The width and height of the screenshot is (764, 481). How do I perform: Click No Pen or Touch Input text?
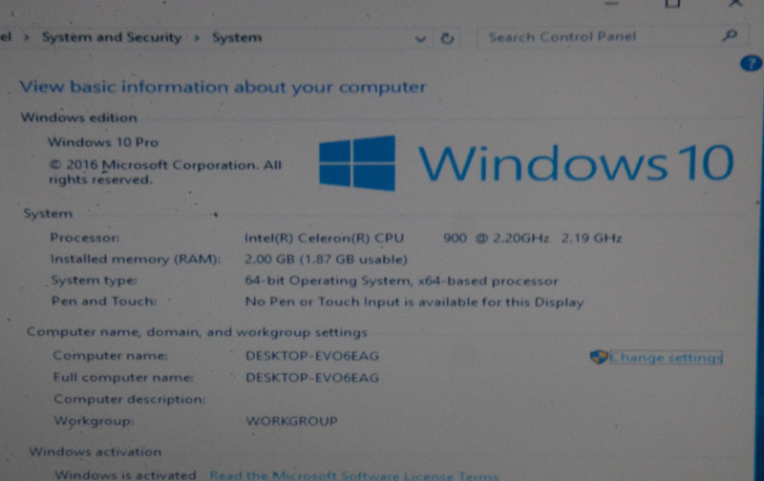tap(414, 303)
